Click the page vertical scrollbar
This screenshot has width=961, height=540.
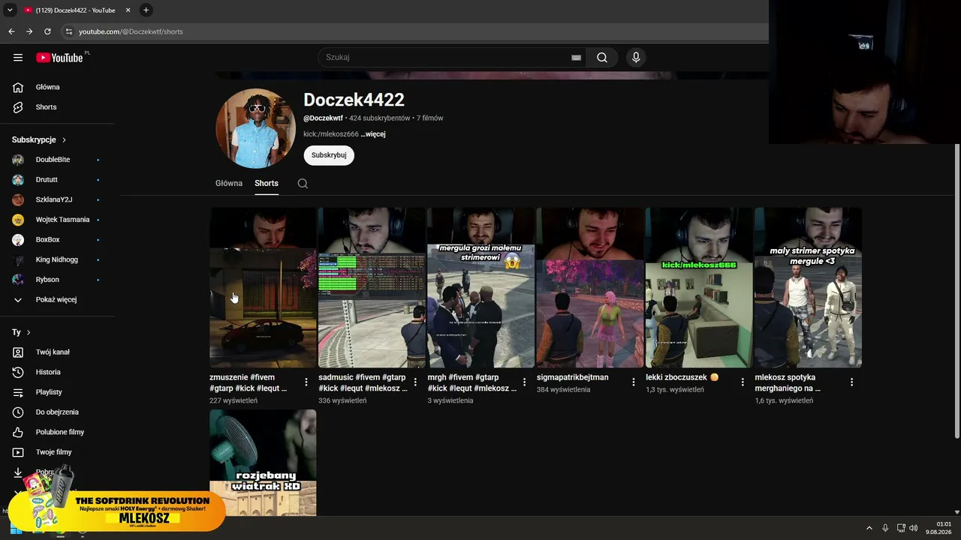point(956,292)
